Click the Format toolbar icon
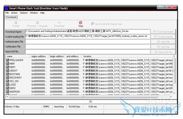 [x=16, y=24]
